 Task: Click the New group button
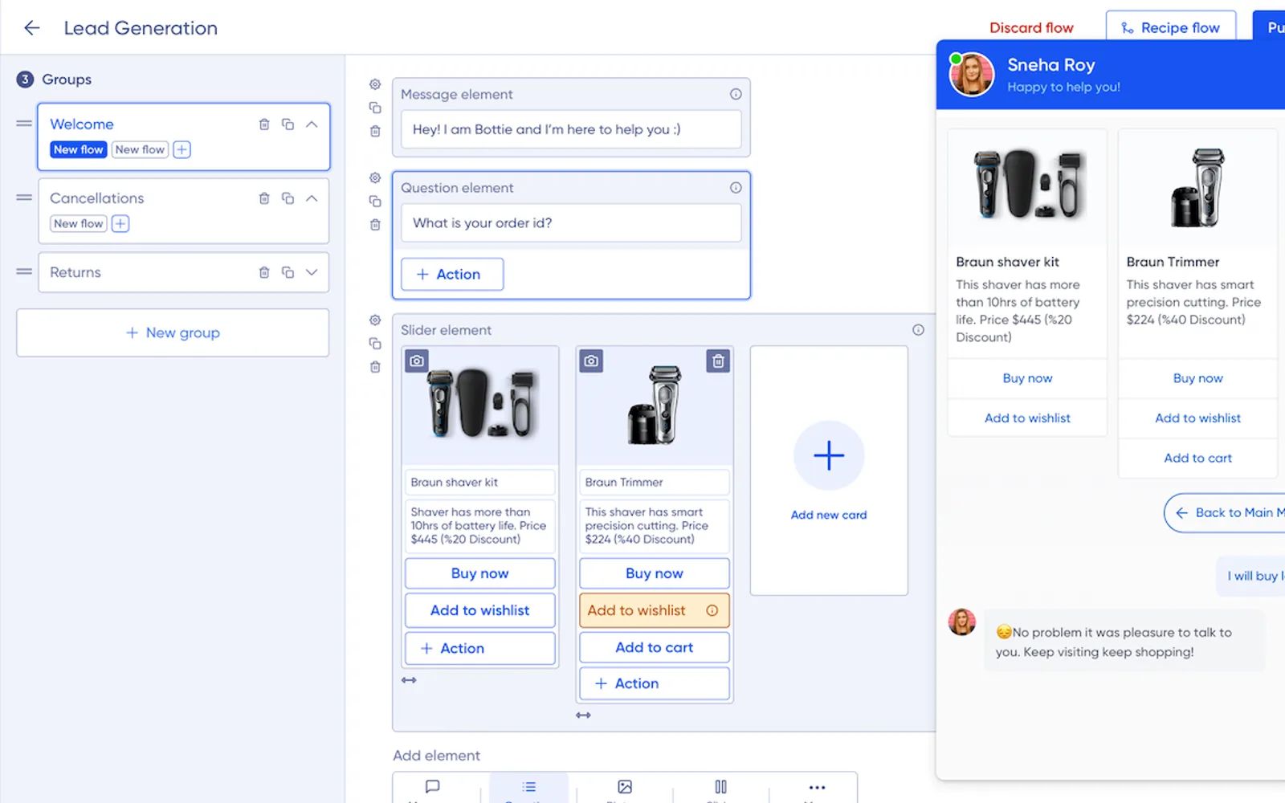click(173, 332)
